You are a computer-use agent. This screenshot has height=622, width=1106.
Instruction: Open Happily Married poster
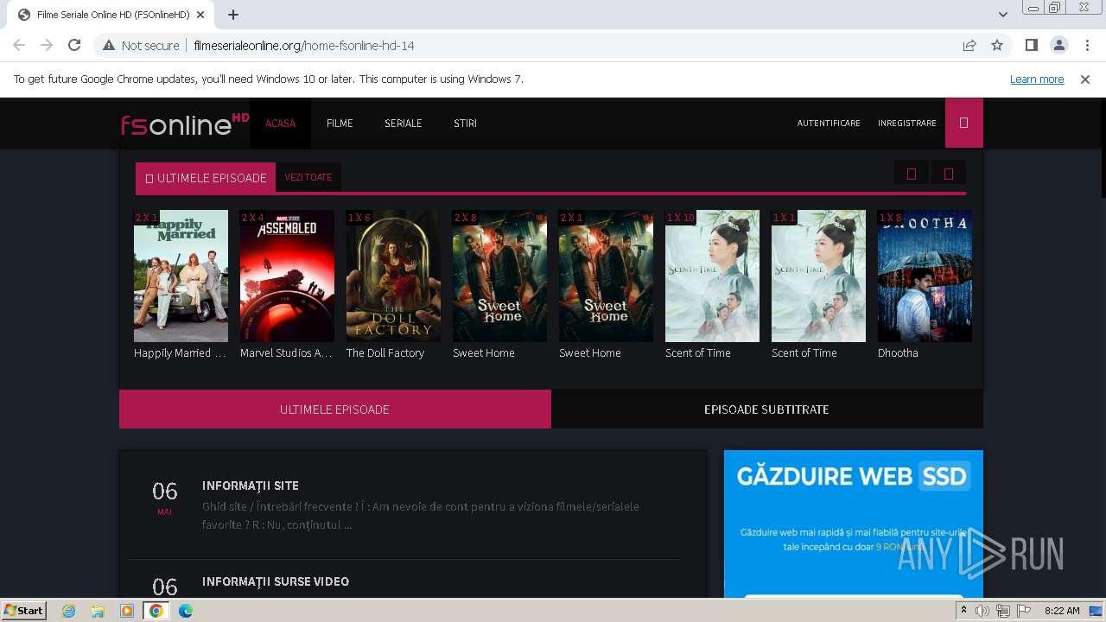(x=181, y=276)
